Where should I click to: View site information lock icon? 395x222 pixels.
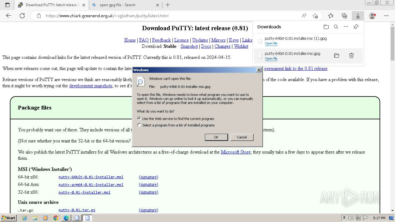39,16
